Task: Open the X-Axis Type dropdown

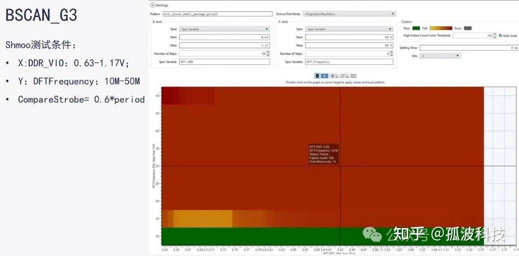Action: (225, 29)
